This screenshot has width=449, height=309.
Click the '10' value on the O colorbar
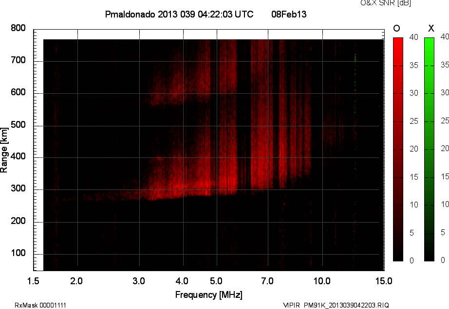tap(414, 205)
